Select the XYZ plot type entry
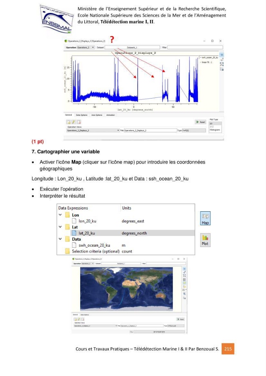266x376 pixels. tap(215, 127)
